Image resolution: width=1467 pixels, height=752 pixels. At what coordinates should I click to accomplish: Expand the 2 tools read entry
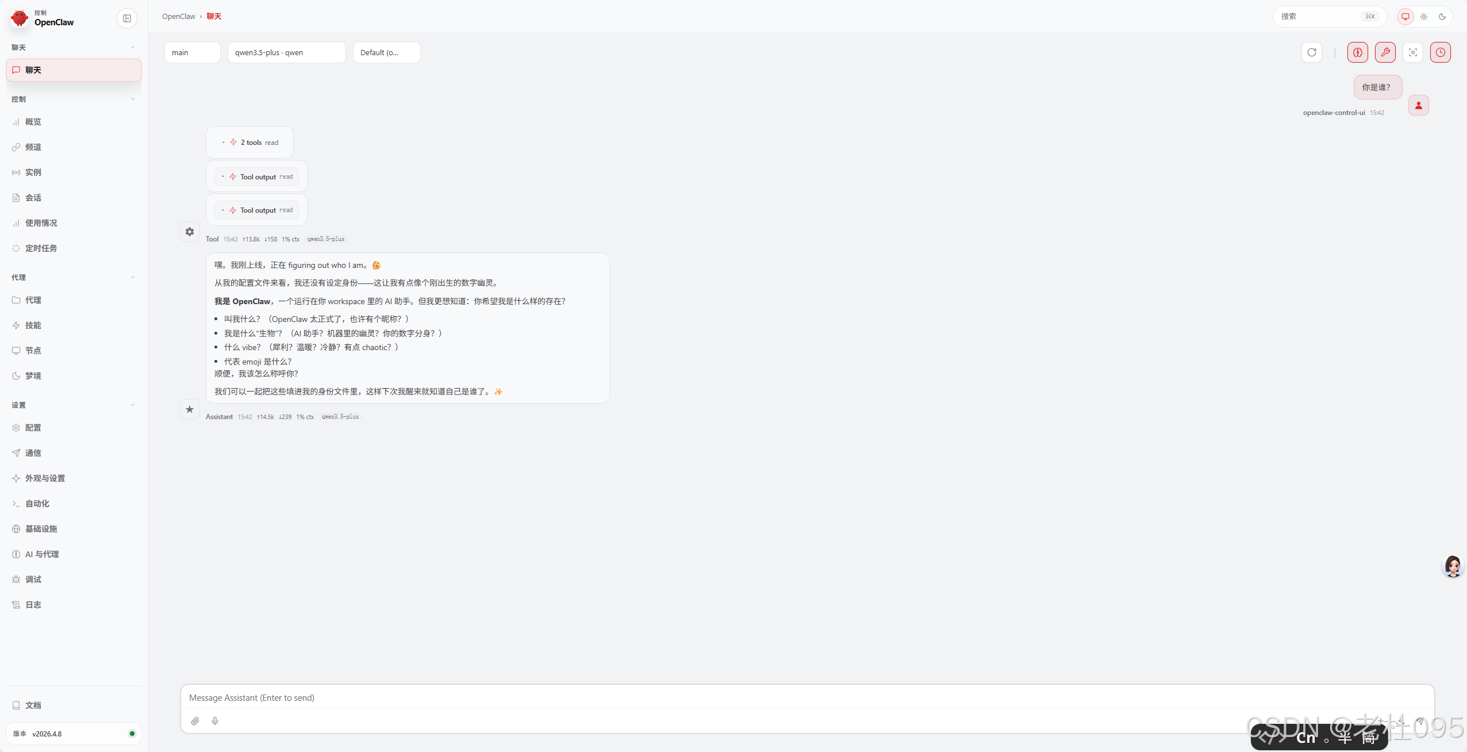tap(250, 143)
